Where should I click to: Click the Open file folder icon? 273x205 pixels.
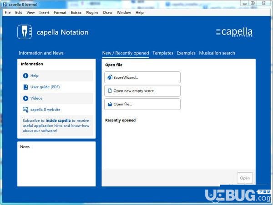pos(110,104)
